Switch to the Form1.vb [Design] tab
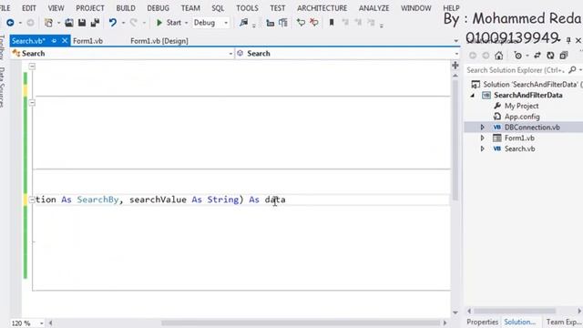Image resolution: width=583 pixels, height=328 pixels. coord(159,41)
